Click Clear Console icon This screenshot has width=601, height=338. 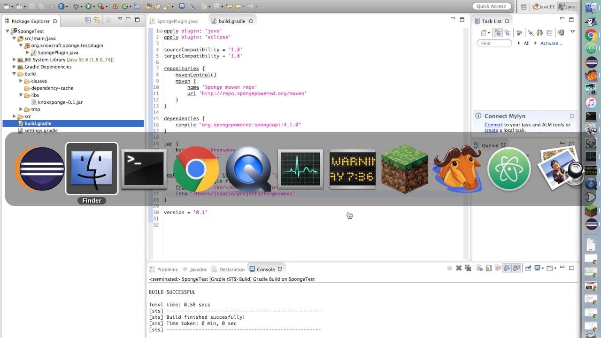(479, 268)
